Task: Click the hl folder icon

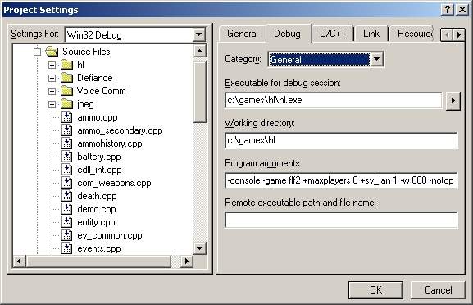Action: point(66,65)
